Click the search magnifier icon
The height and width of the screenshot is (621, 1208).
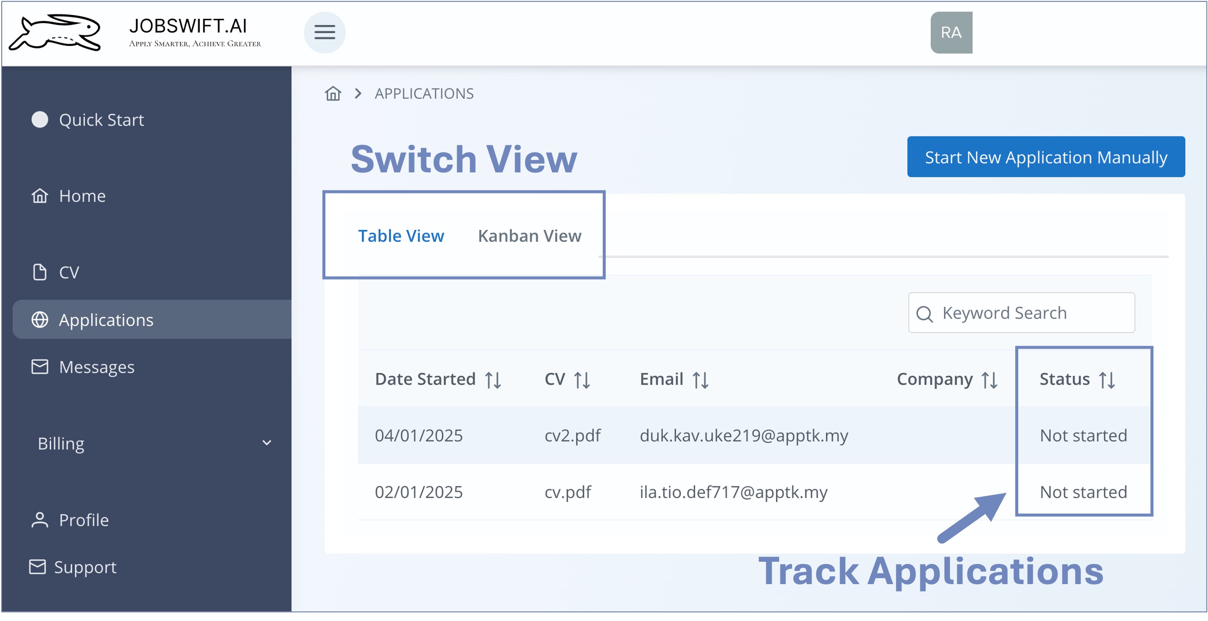click(x=924, y=314)
